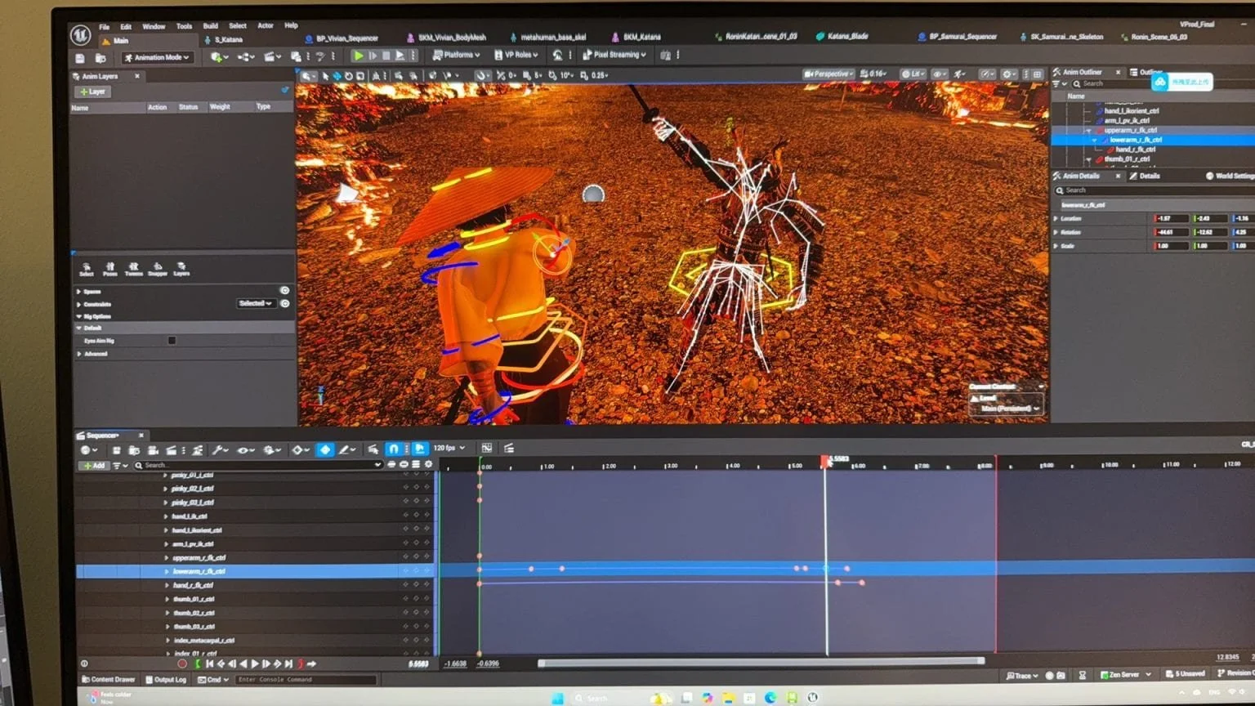Select the Scale gizmo tool in viewport
The height and width of the screenshot is (706, 1255).
pos(360,76)
